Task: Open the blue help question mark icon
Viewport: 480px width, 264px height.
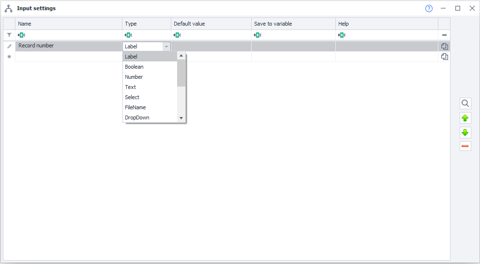Action: [x=429, y=8]
